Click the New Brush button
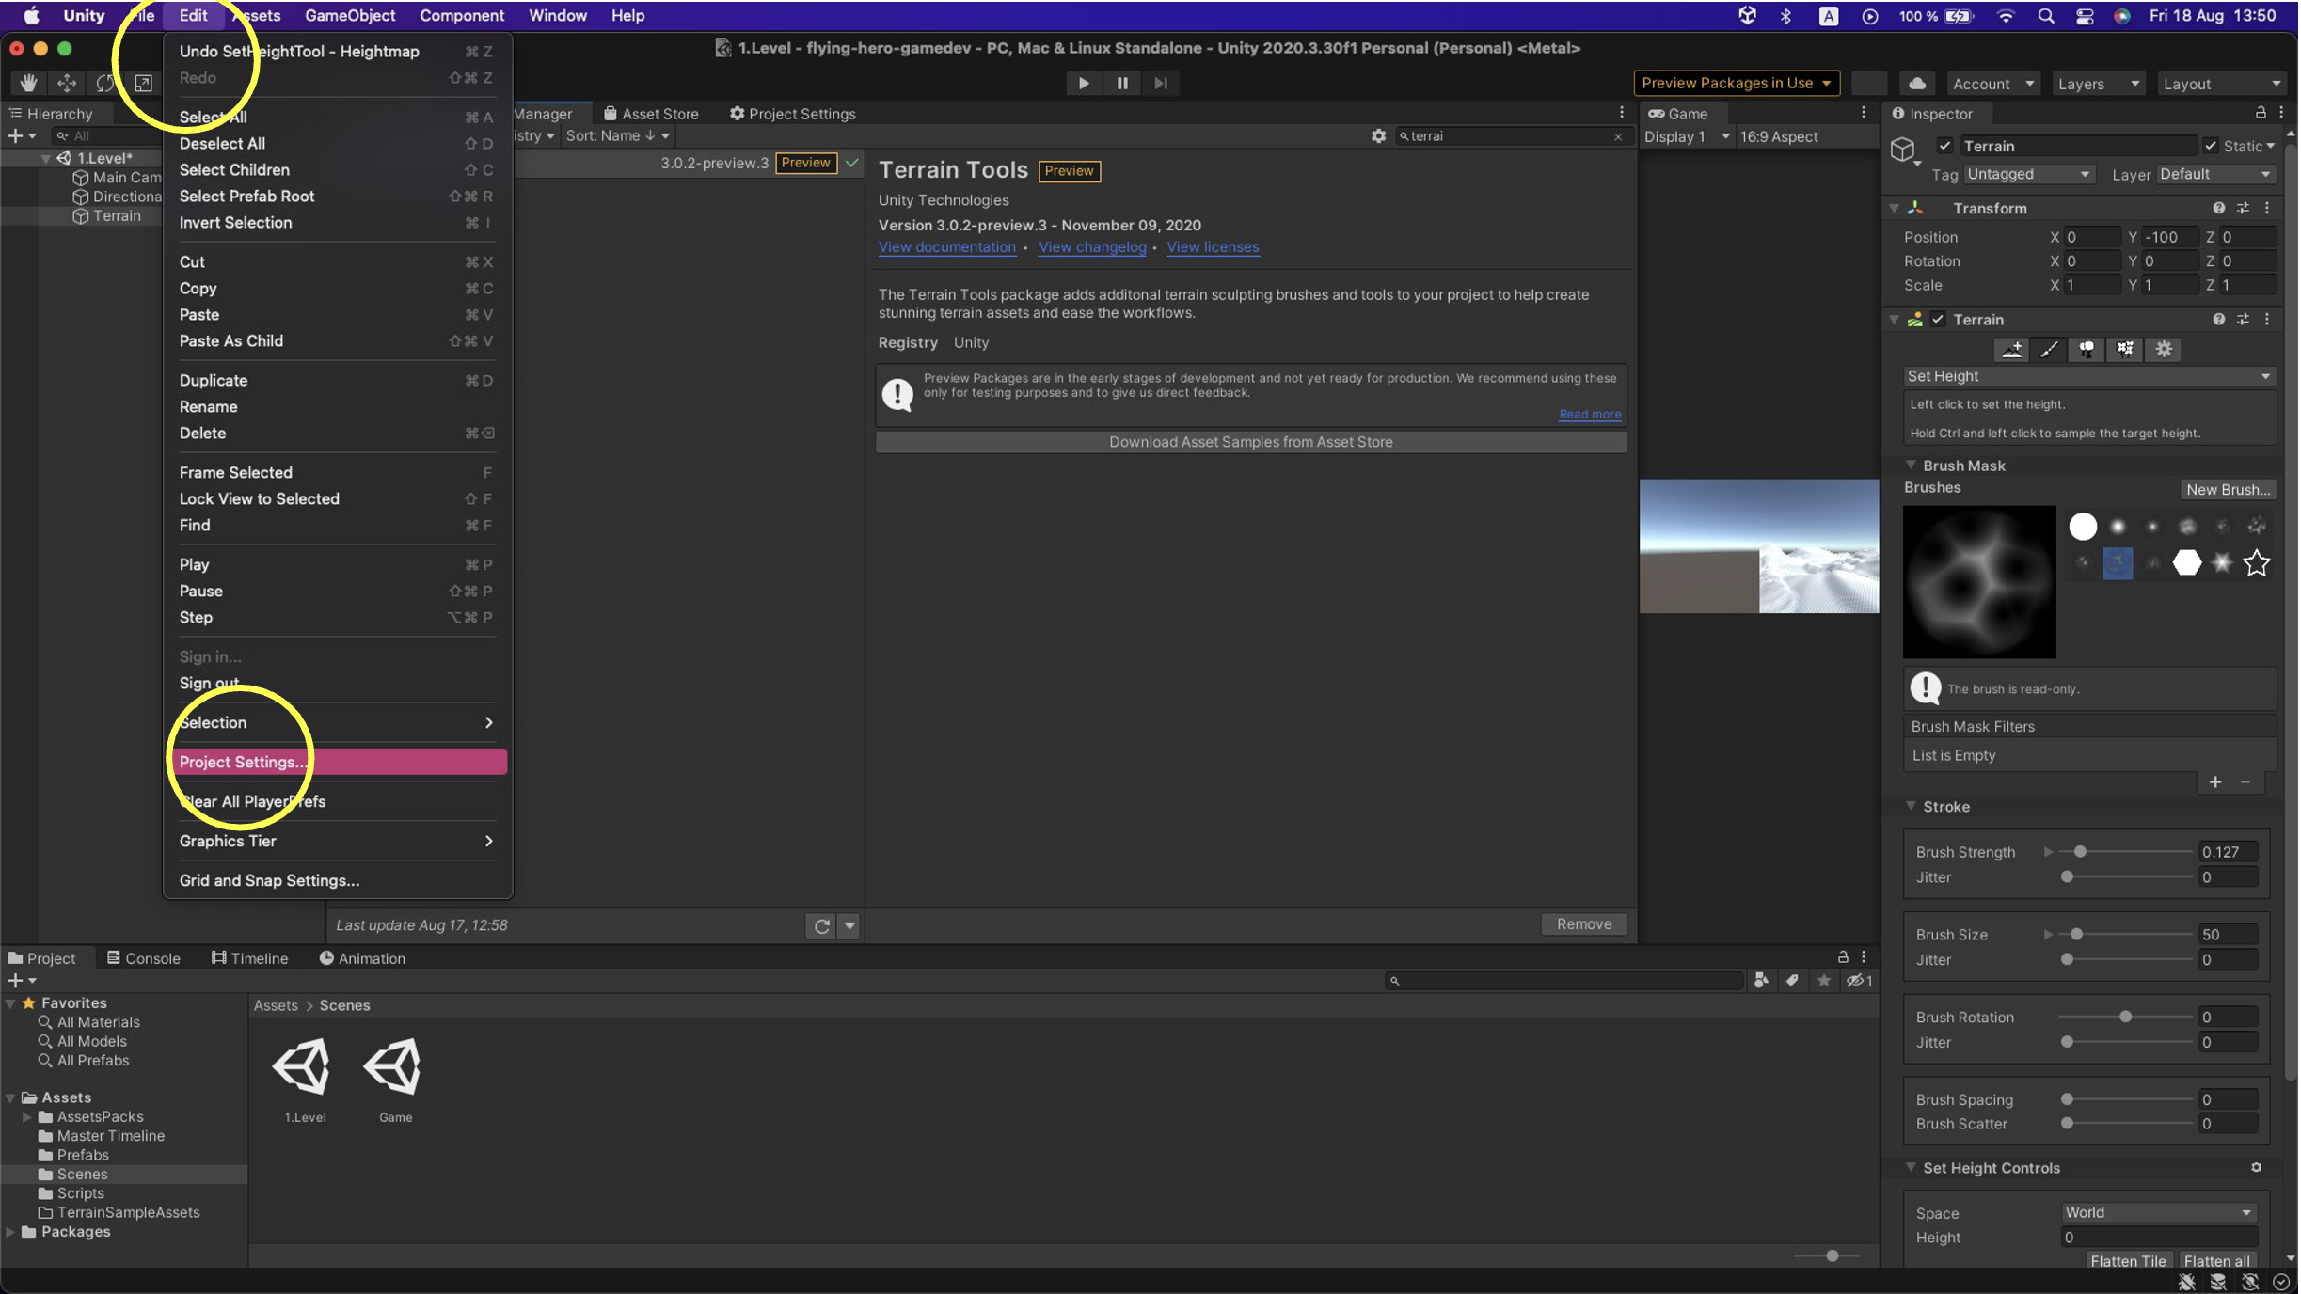Image resolution: width=2301 pixels, height=1294 pixels. 2228,490
